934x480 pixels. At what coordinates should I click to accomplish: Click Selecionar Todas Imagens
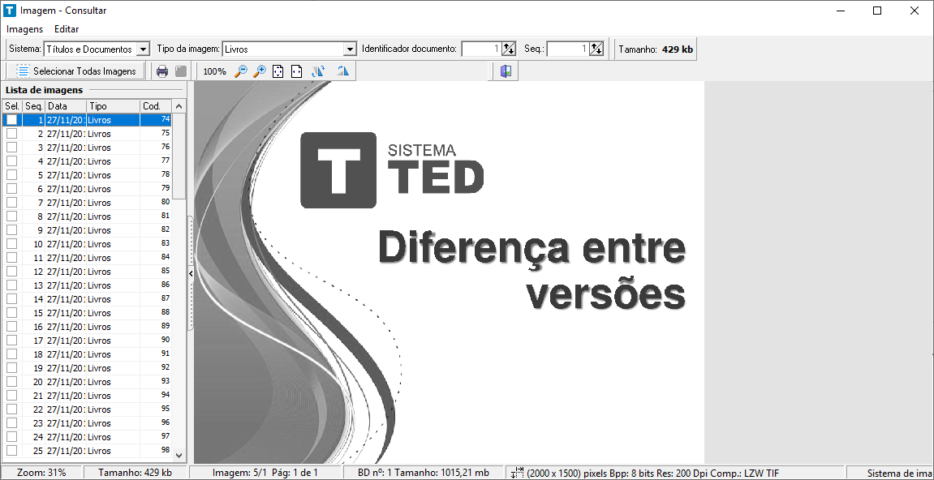pos(75,71)
